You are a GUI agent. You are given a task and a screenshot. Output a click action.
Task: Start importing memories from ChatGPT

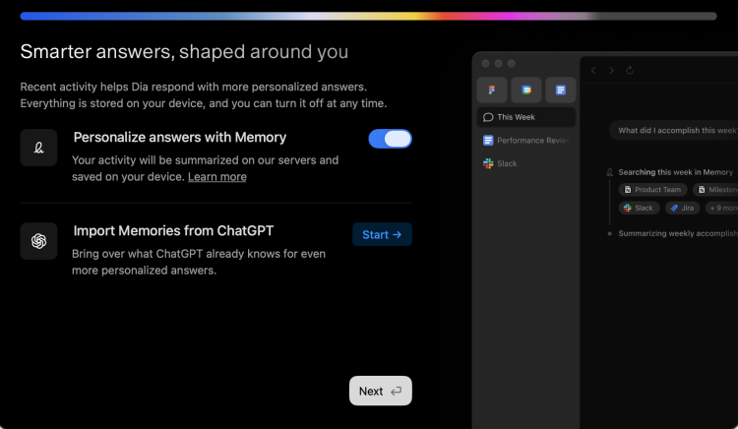382,234
